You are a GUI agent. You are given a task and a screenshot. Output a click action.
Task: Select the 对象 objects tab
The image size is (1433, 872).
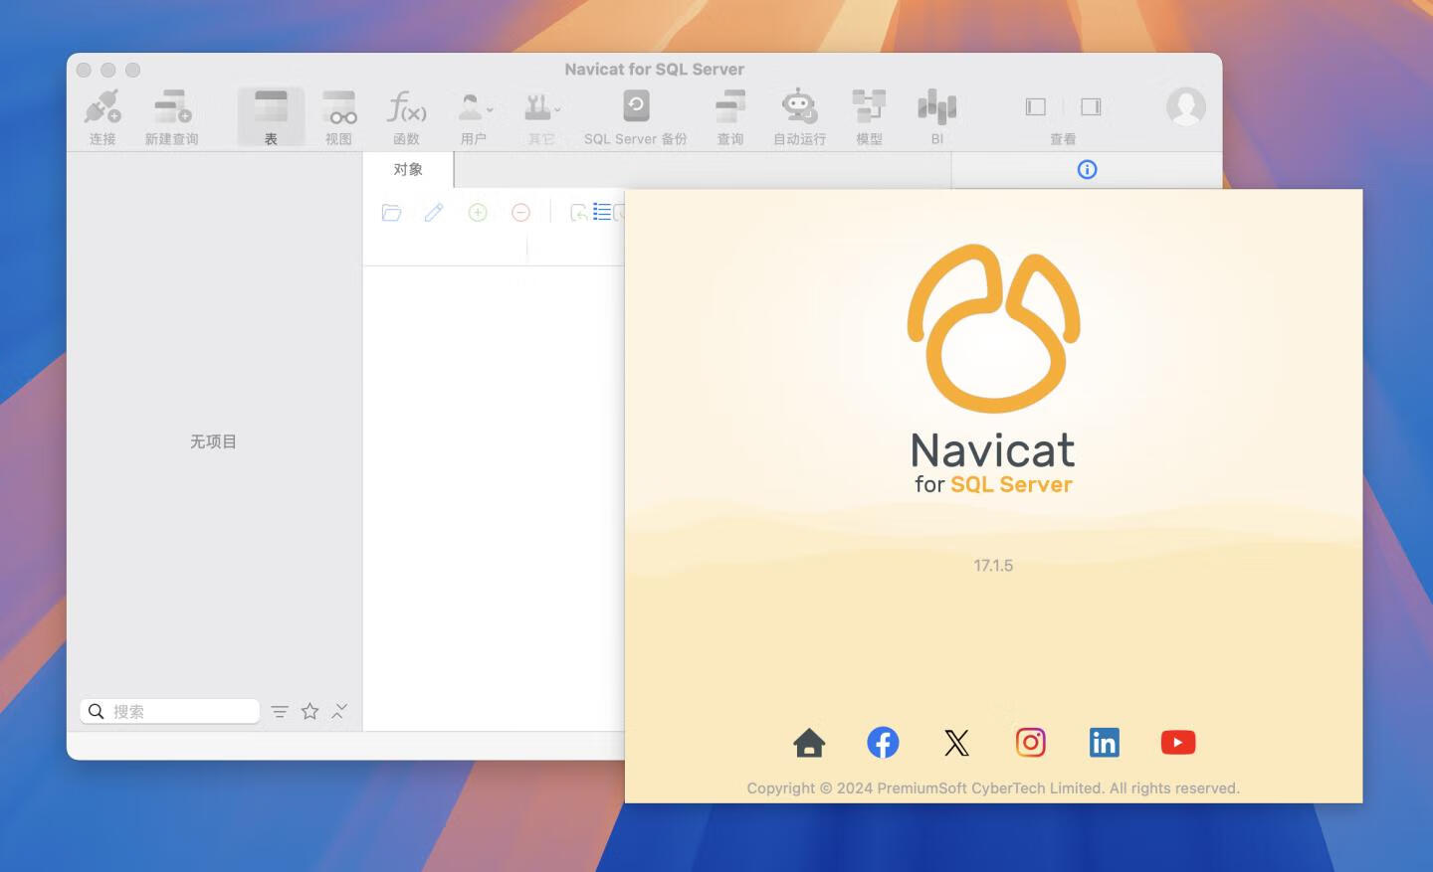[408, 169]
